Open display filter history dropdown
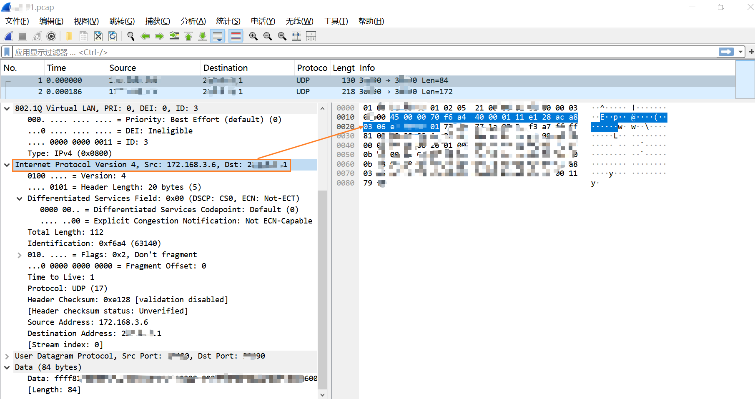The width and height of the screenshot is (755, 399). click(x=740, y=52)
